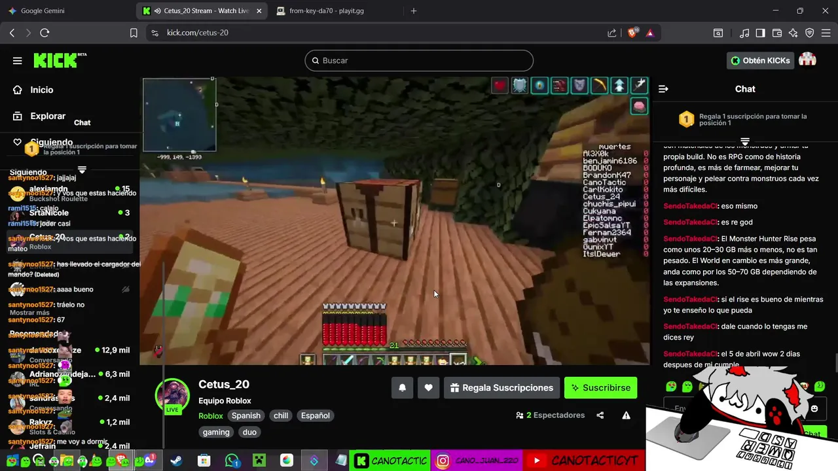Open the share stream icon
This screenshot has width=838, height=471.
tap(600, 415)
